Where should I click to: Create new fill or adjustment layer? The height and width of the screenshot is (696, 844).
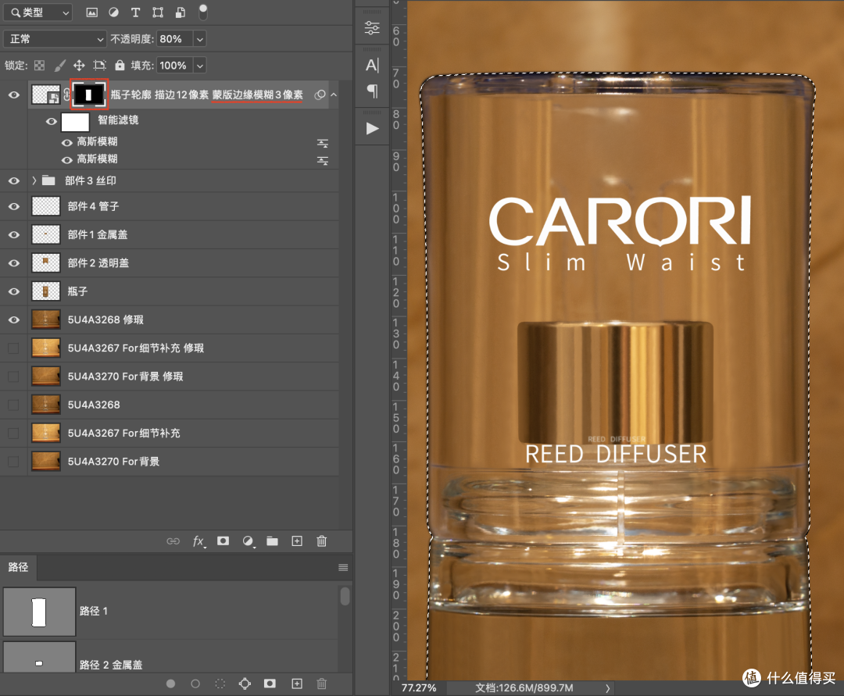click(x=248, y=541)
